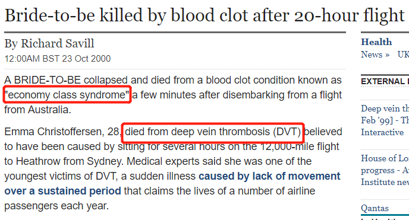Click the highlighted "economy class syndrome" phrase

tap(67, 95)
